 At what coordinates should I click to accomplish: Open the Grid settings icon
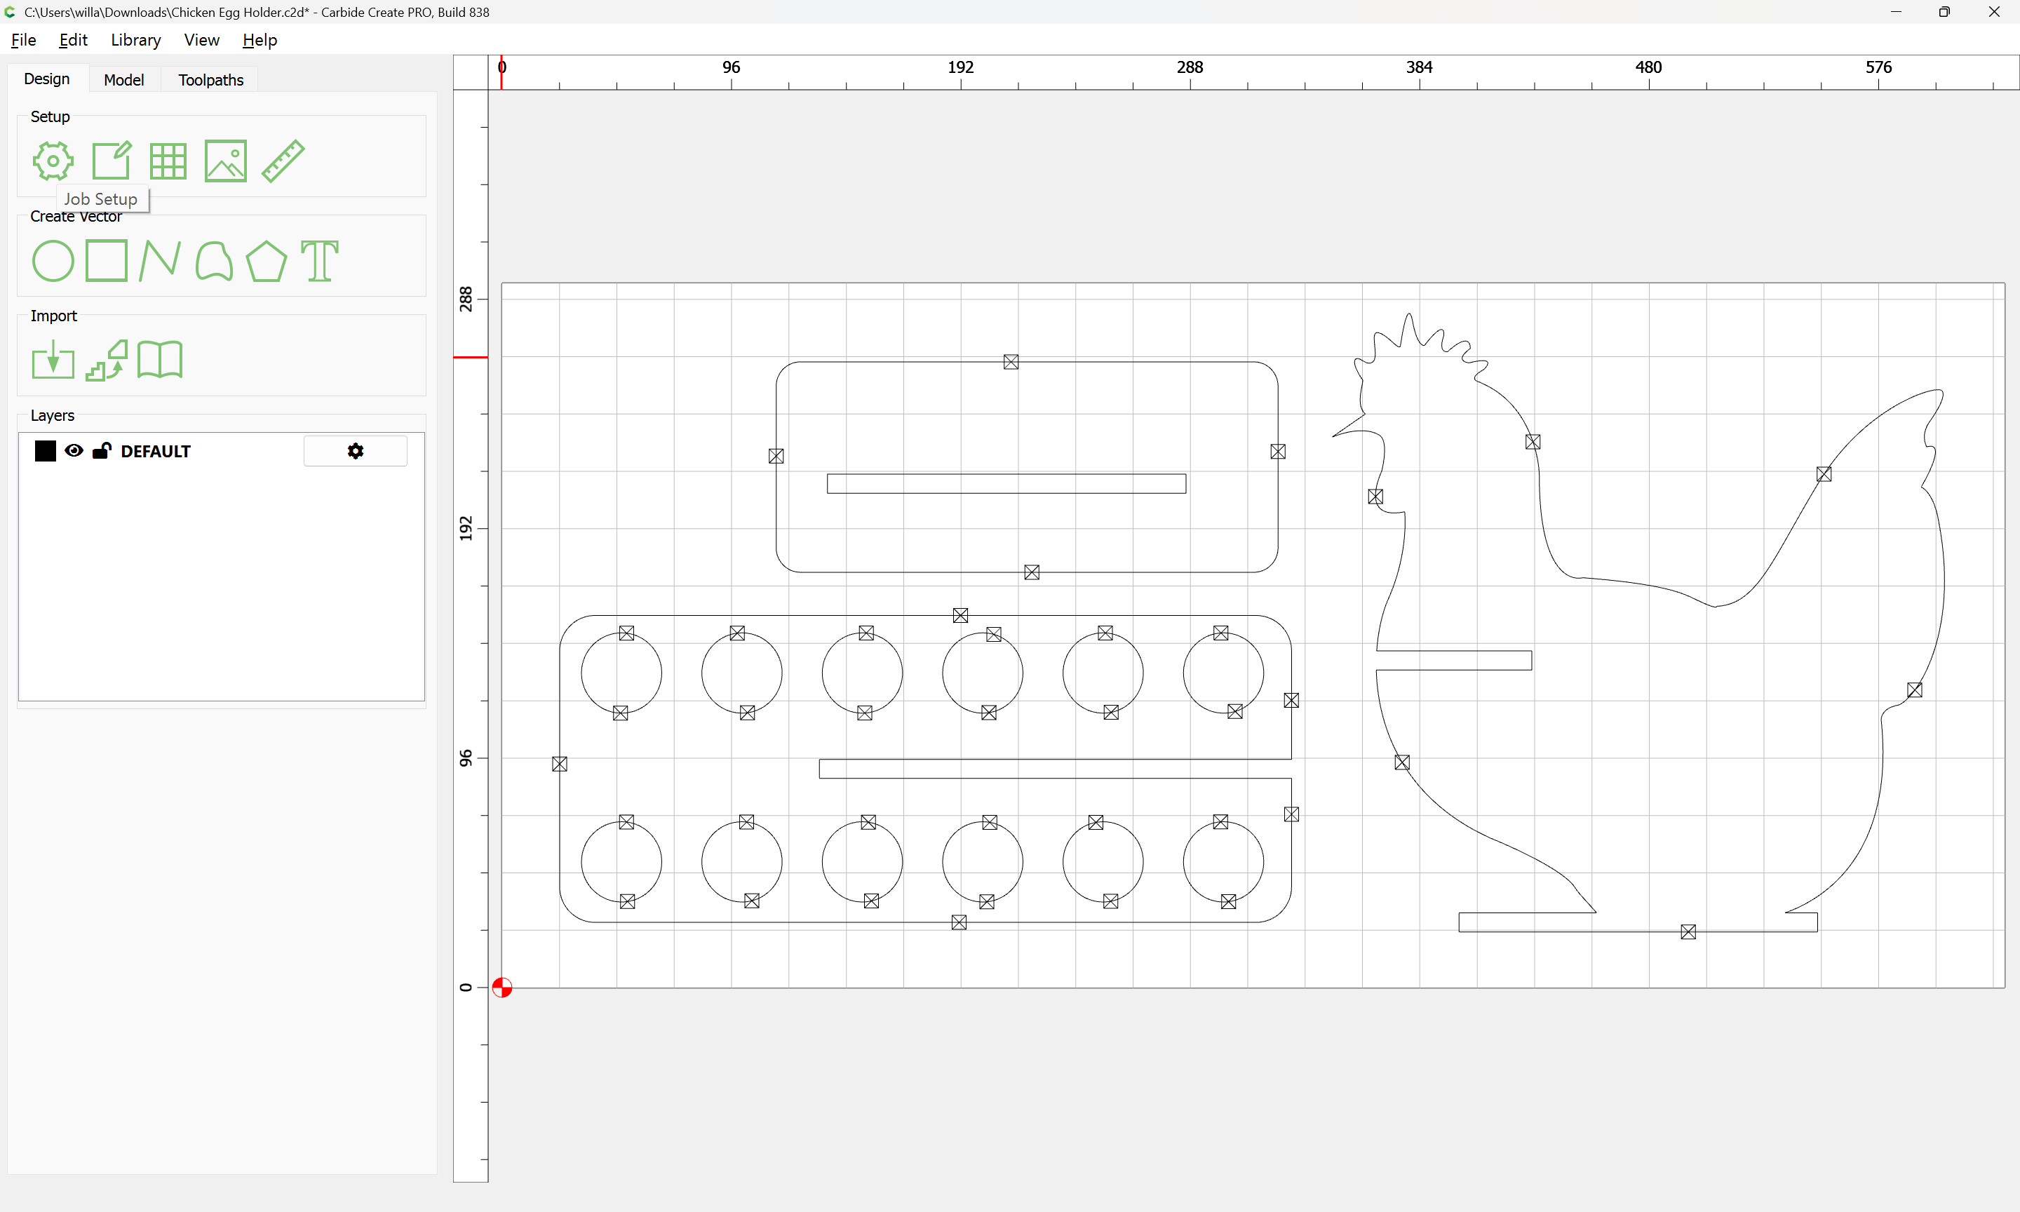tap(168, 161)
